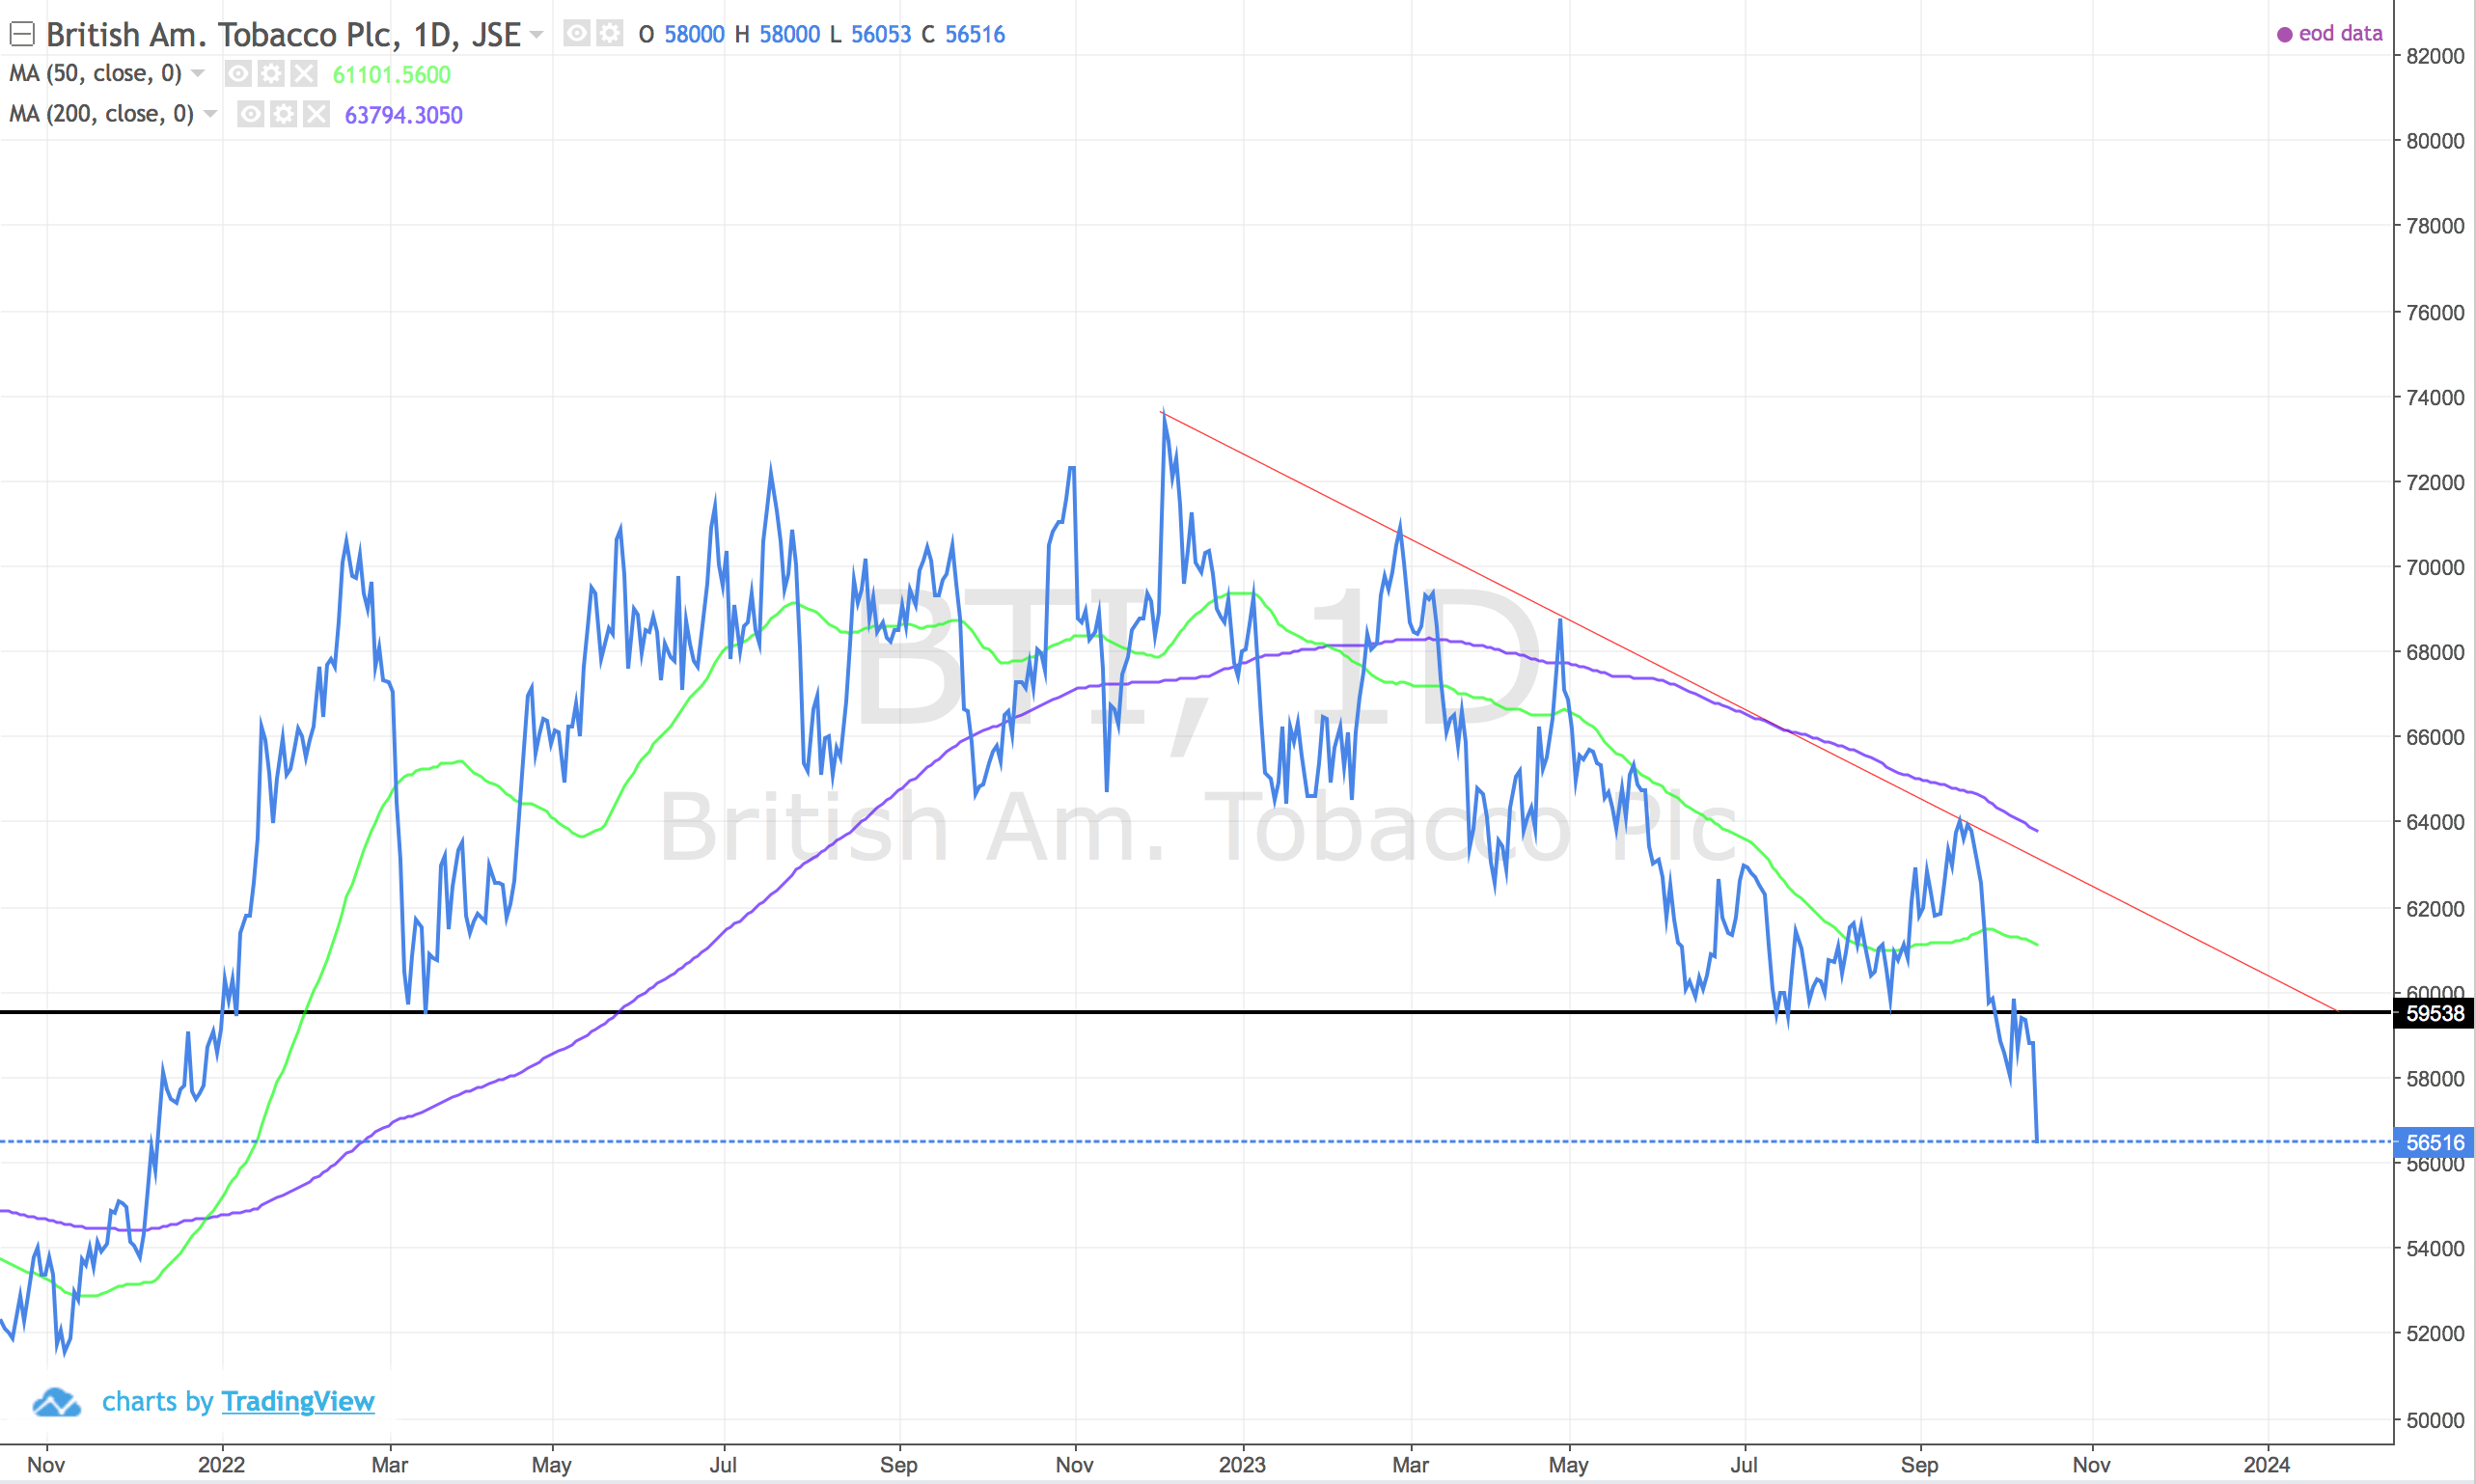Image resolution: width=2476 pixels, height=1484 pixels.
Task: Click the 'charts by' text
Action: [x=158, y=1401]
